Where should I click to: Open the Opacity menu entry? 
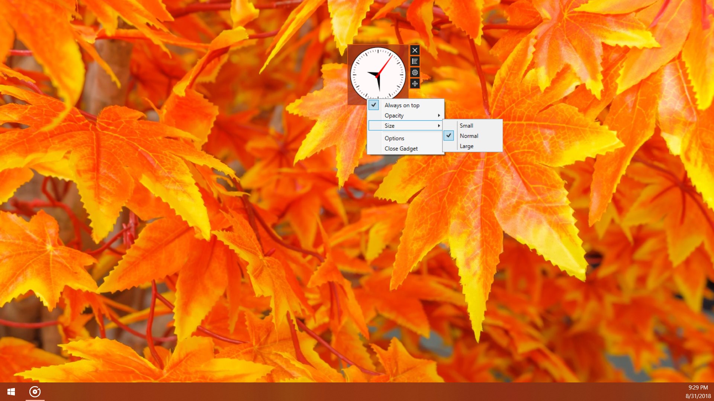[x=394, y=115]
